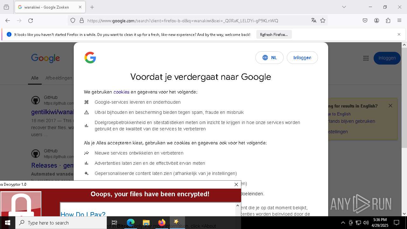Open the Extensions puzzle icon
407x229 pixels.
[x=388, y=21]
